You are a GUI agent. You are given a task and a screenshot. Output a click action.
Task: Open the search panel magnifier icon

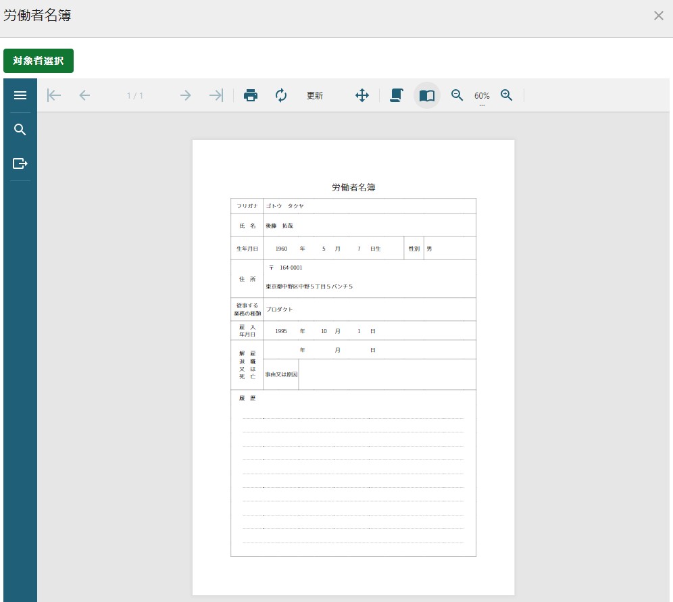[x=20, y=130]
